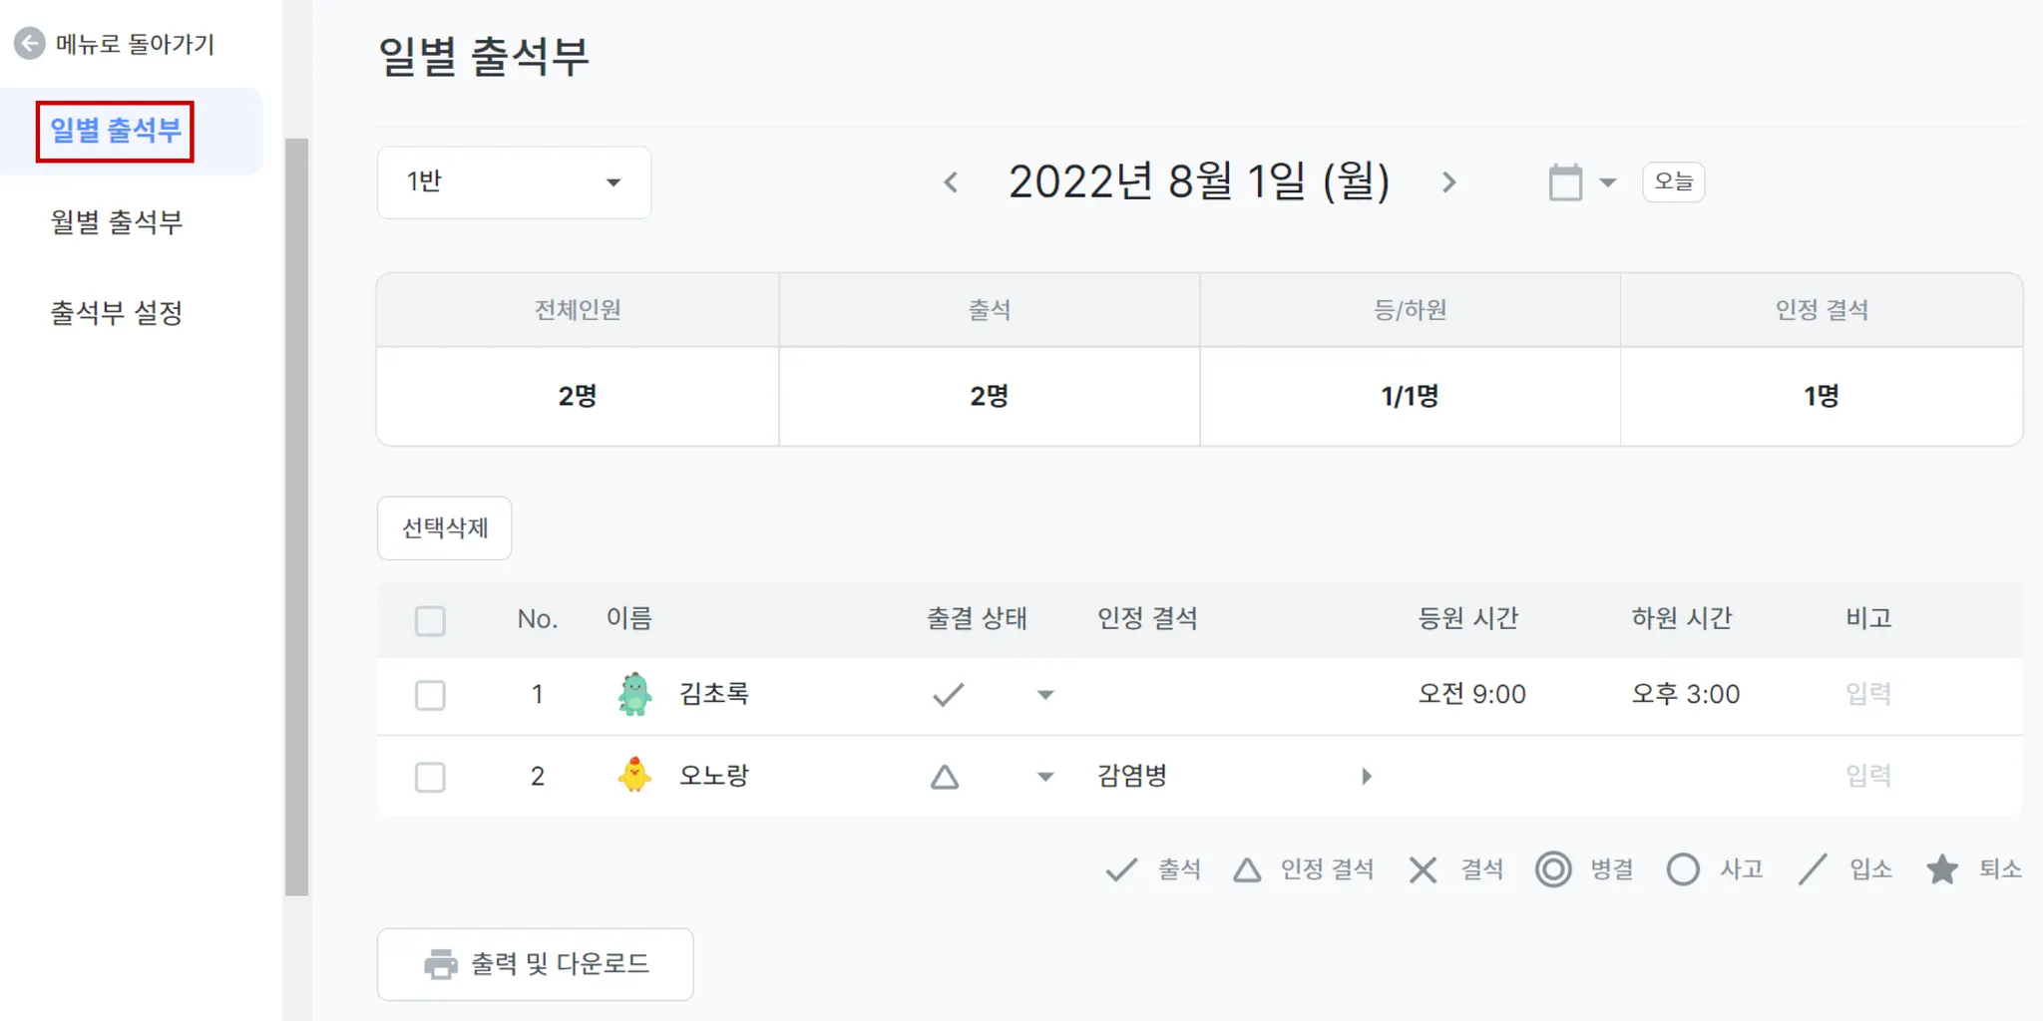Click 김초록's green dinosaur avatar
Image resolution: width=2043 pixels, height=1021 pixels.
click(x=634, y=695)
